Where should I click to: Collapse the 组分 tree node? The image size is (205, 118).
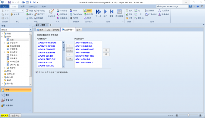coord(2,37)
